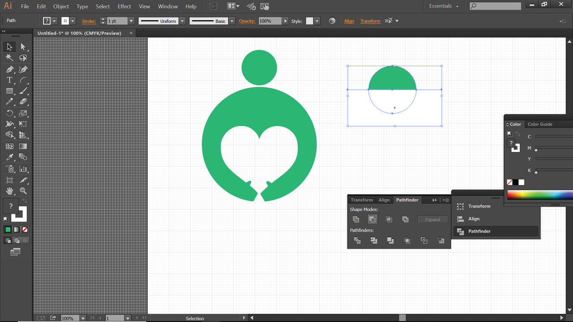573x322 pixels.
Task: Select the Pen tool
Action: 9,69
